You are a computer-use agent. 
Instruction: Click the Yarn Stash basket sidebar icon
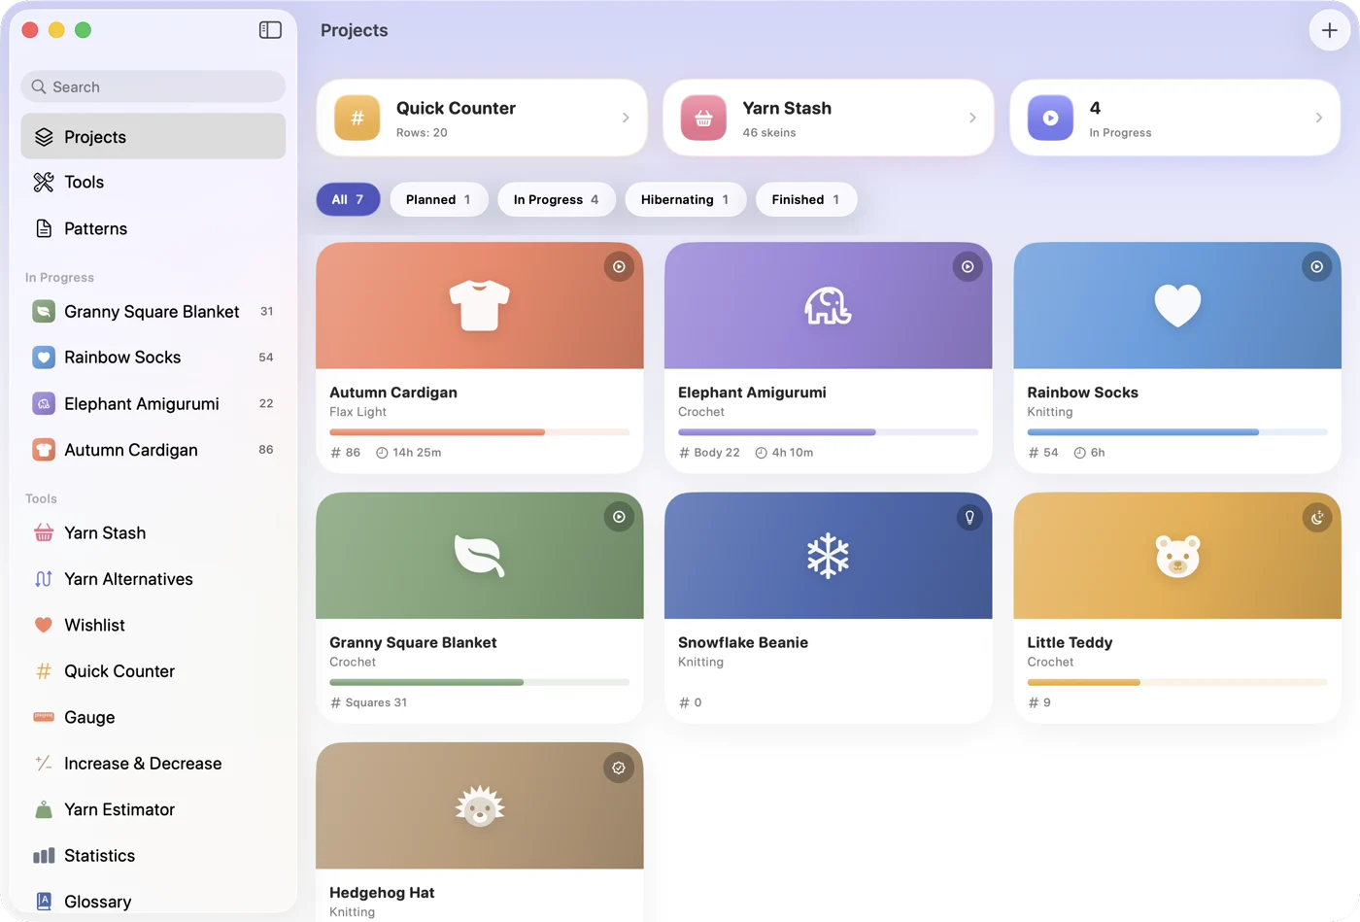click(x=44, y=532)
